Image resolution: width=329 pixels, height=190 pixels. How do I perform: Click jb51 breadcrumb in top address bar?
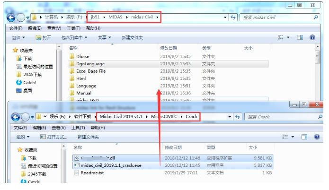(x=95, y=17)
